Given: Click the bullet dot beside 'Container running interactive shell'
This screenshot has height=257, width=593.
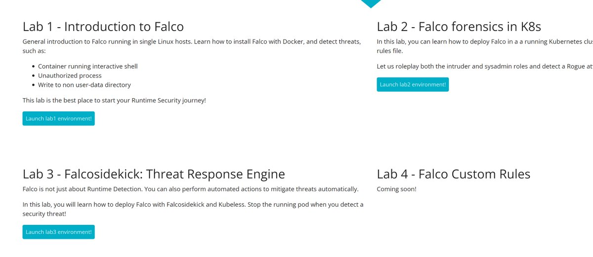Looking at the screenshot, I should tap(33, 67).
